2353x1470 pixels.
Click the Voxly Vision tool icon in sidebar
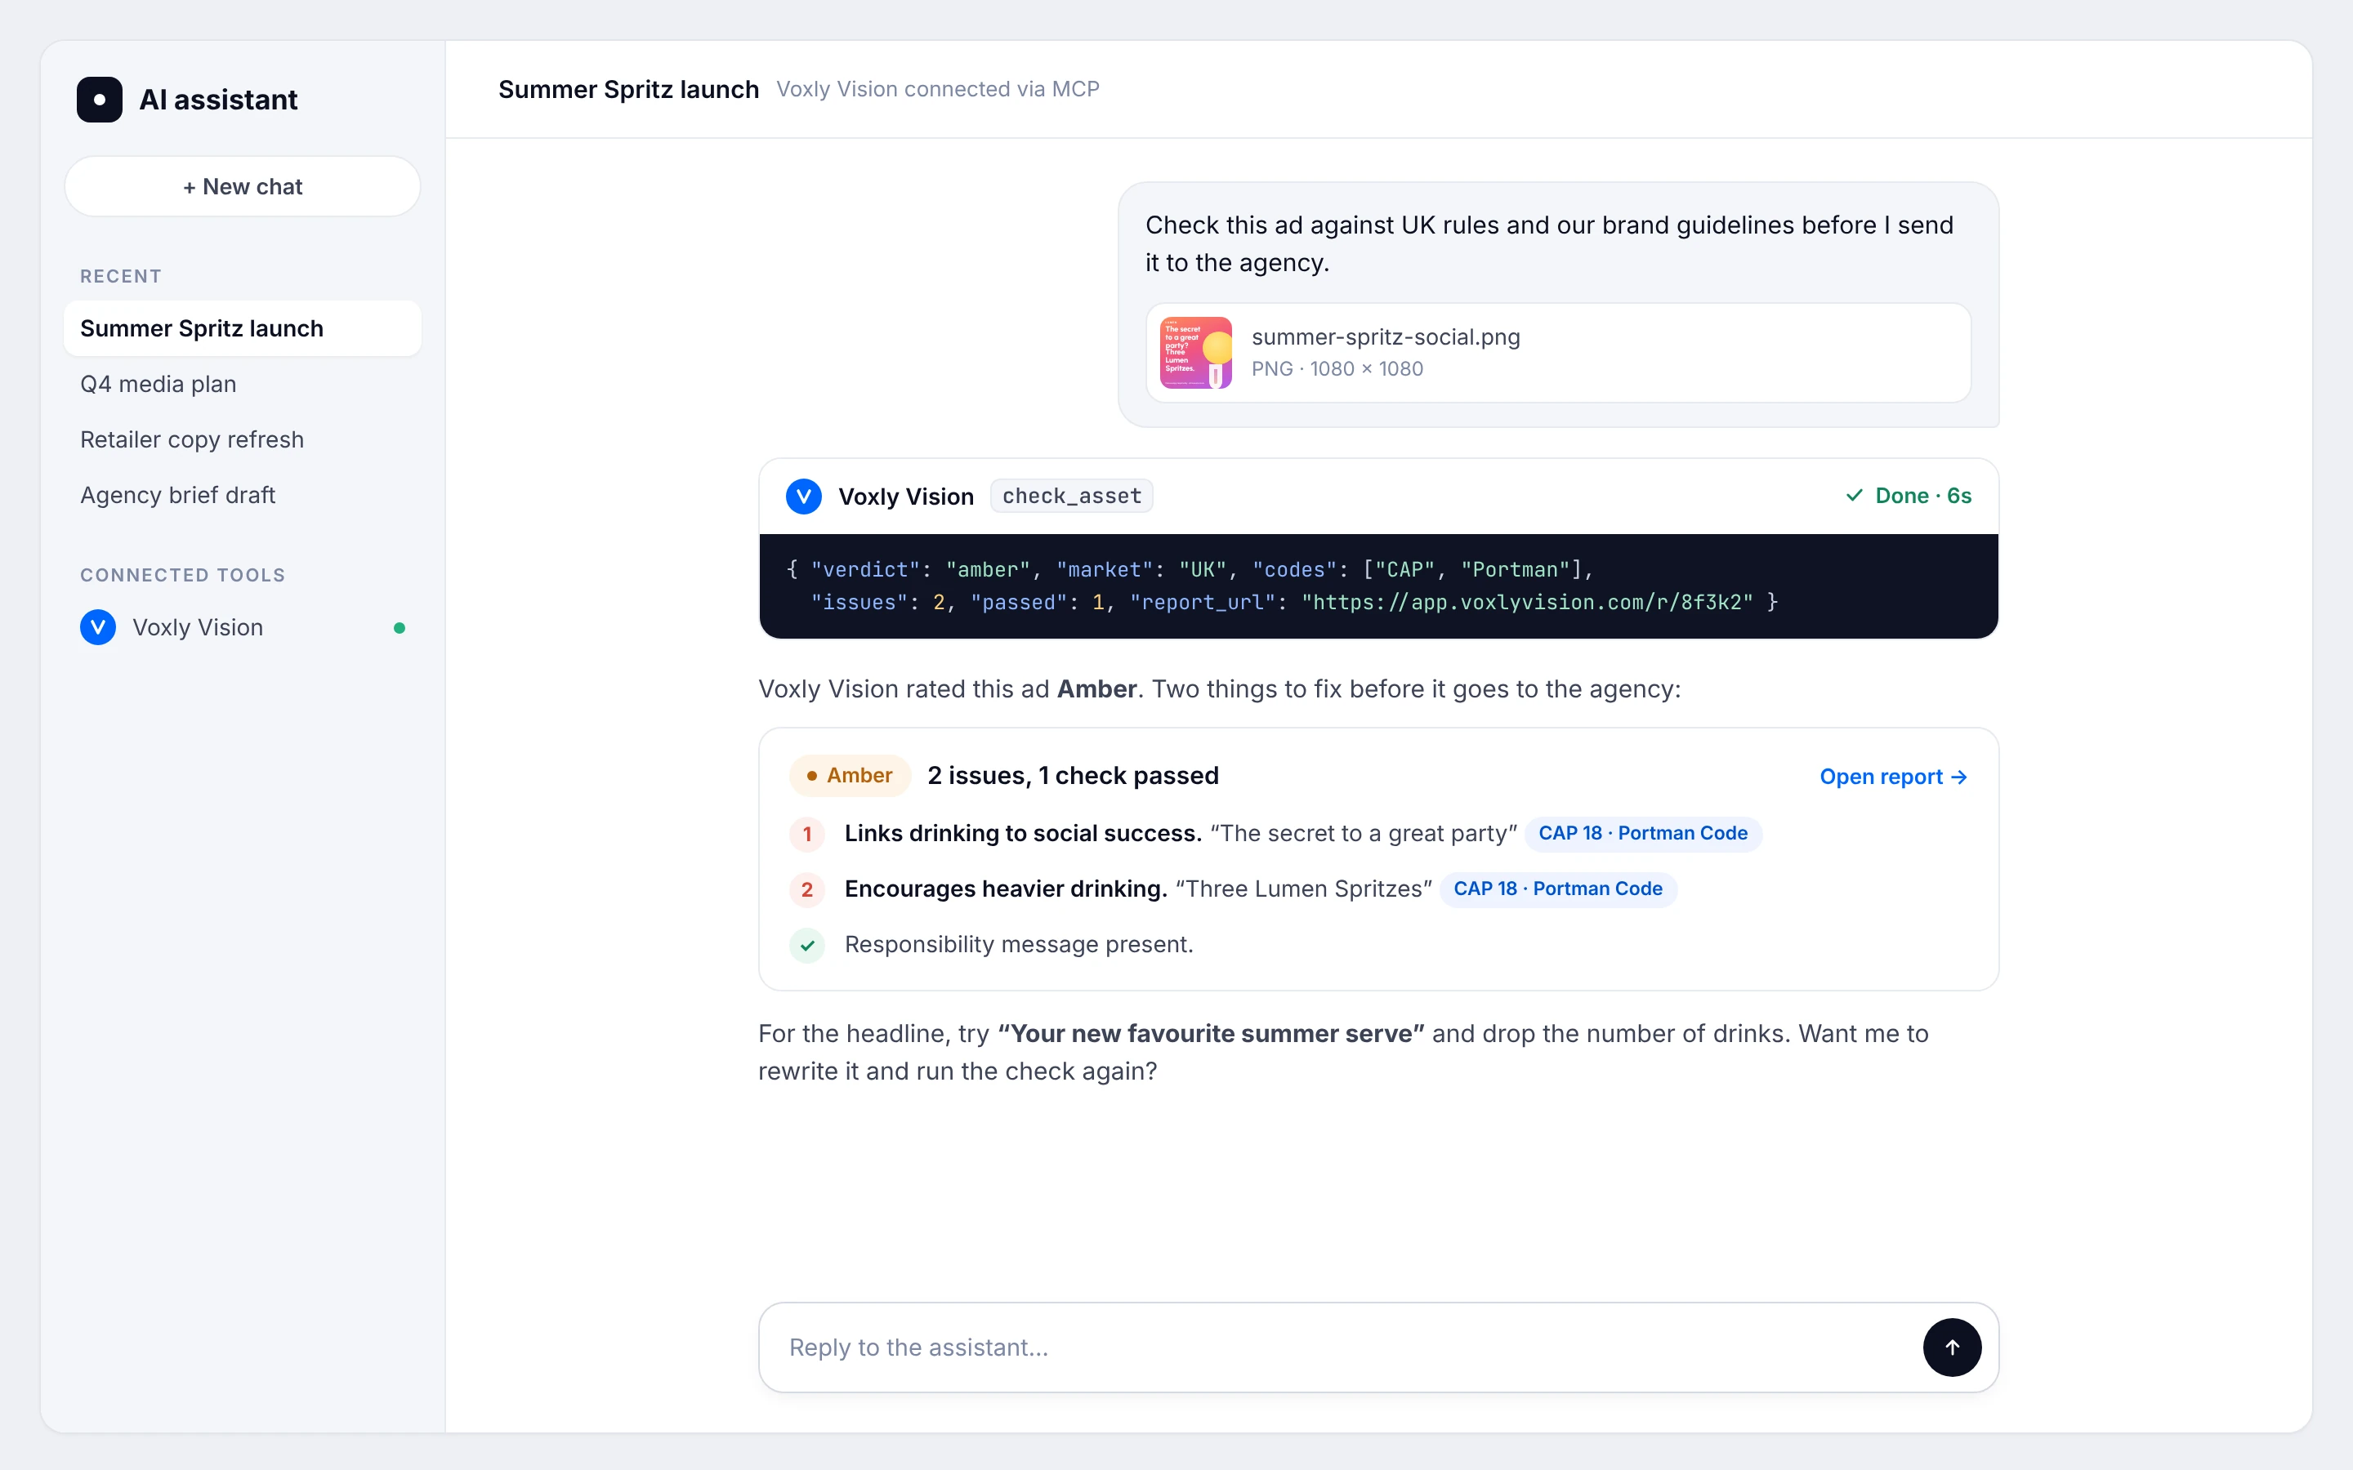tap(98, 627)
